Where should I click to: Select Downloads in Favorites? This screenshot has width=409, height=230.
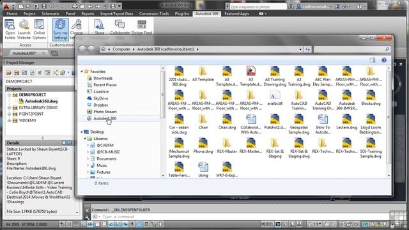click(x=103, y=78)
